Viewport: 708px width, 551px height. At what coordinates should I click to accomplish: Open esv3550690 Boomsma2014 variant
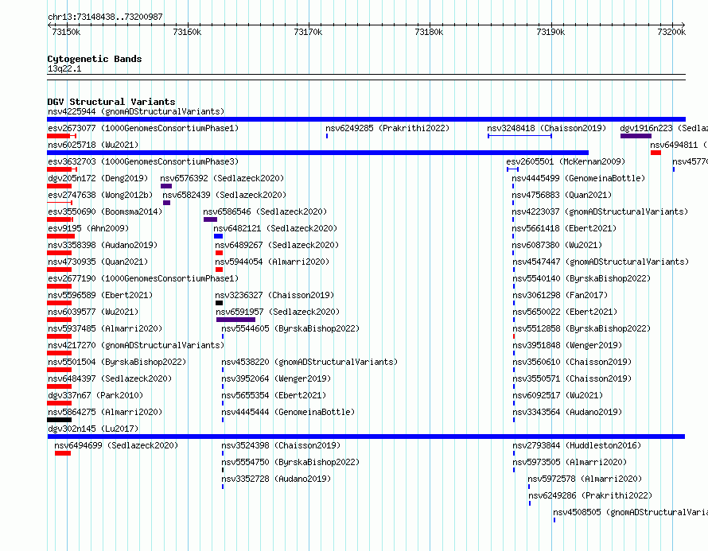[105, 211]
